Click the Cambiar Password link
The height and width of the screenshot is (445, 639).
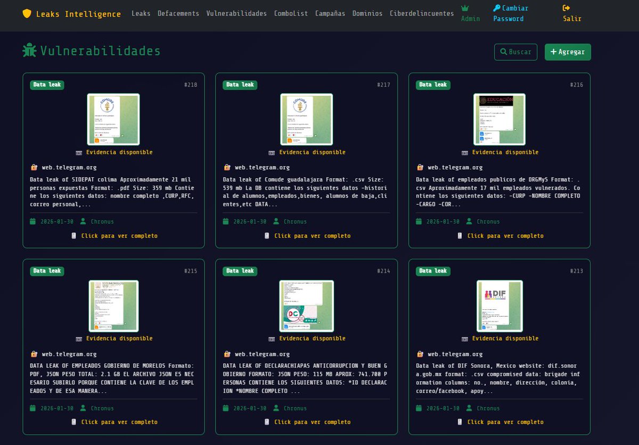point(511,13)
